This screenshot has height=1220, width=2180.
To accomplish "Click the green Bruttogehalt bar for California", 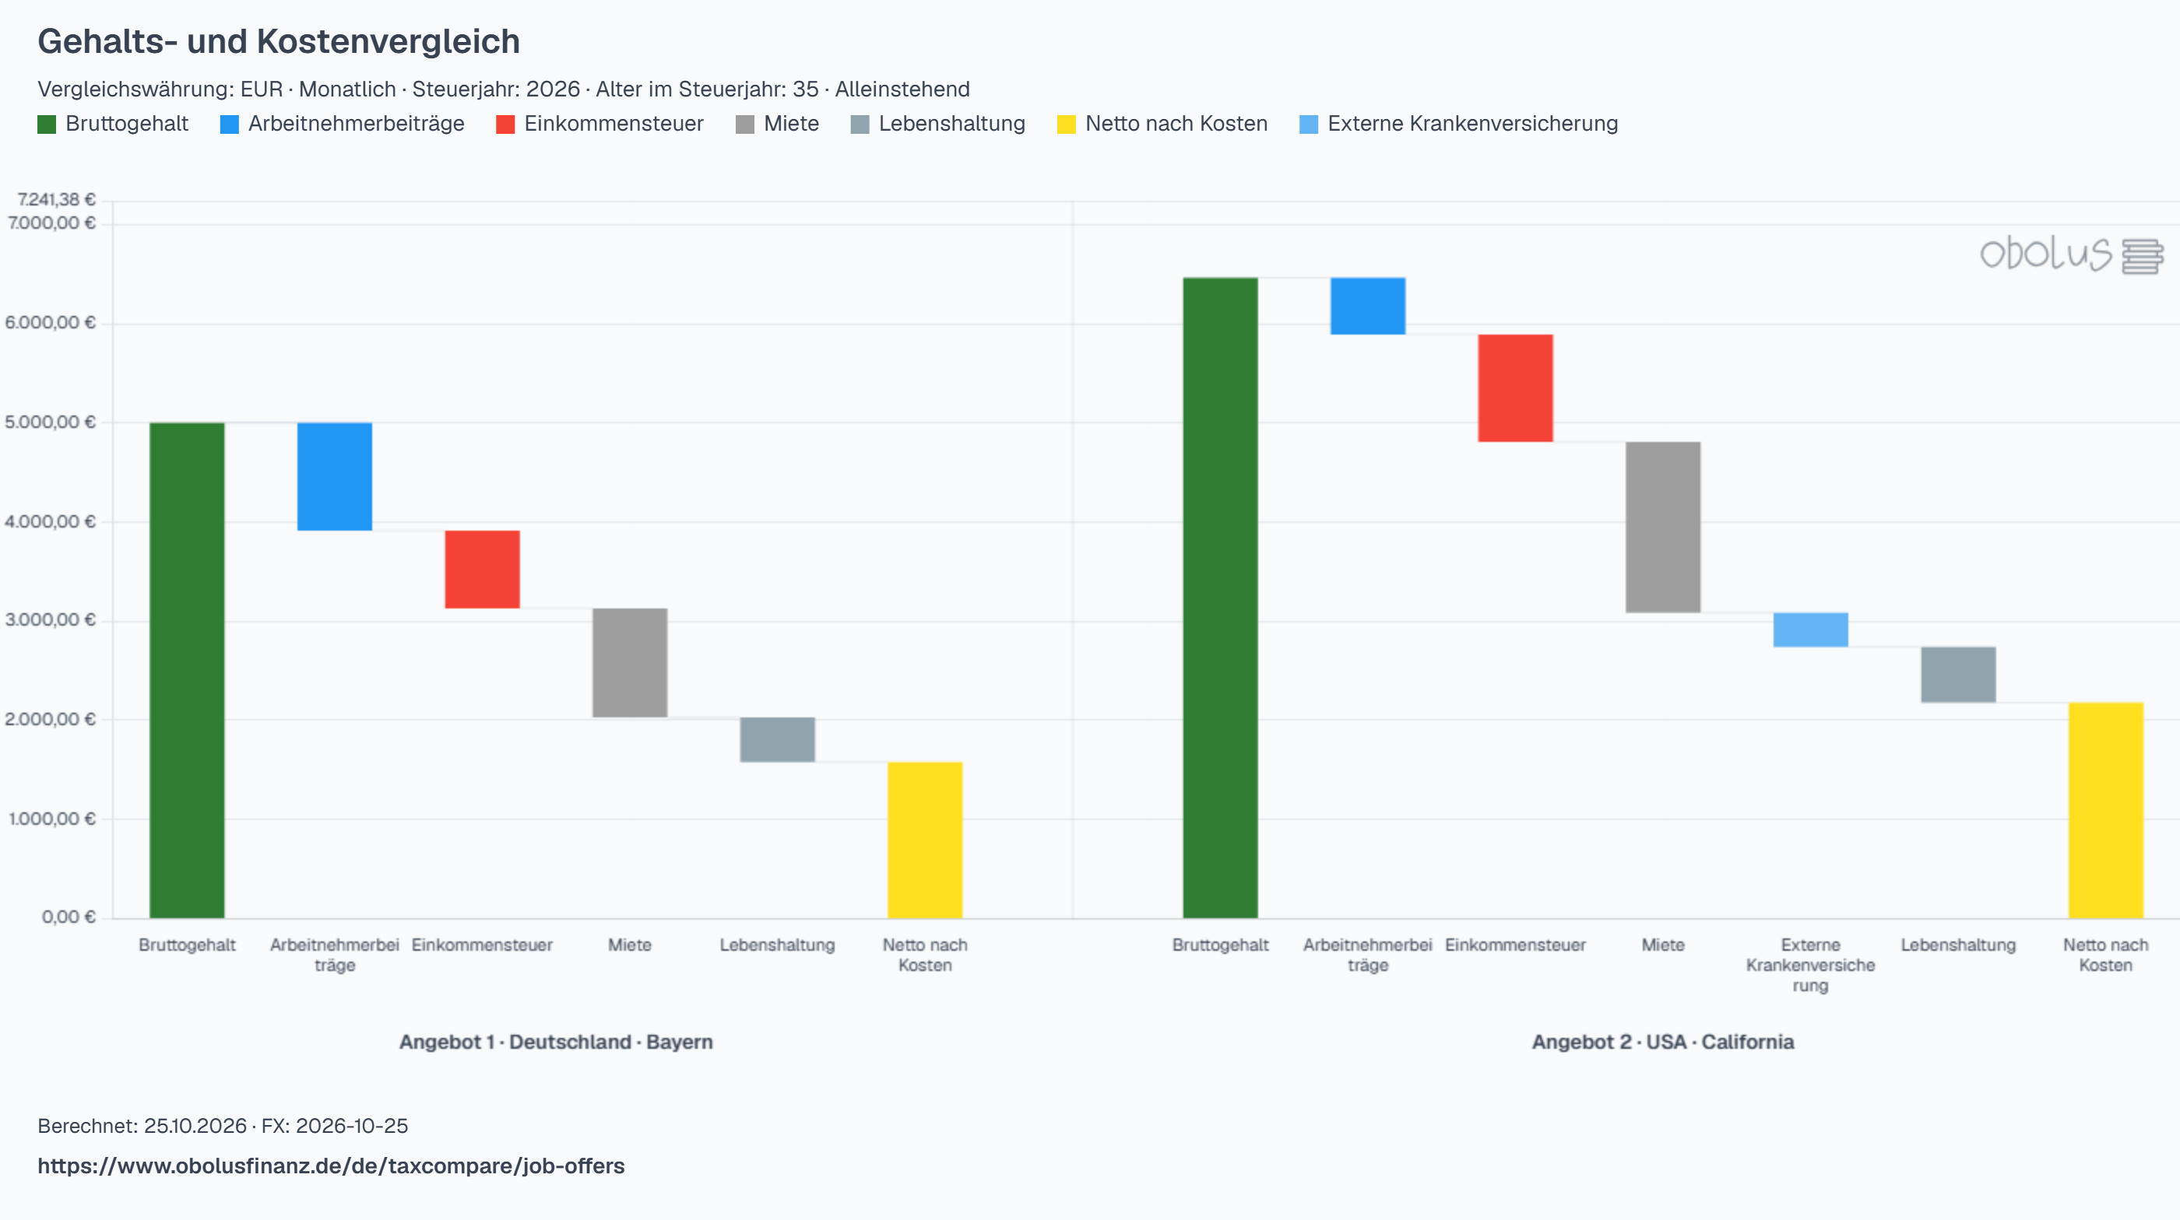I will [x=1220, y=598].
